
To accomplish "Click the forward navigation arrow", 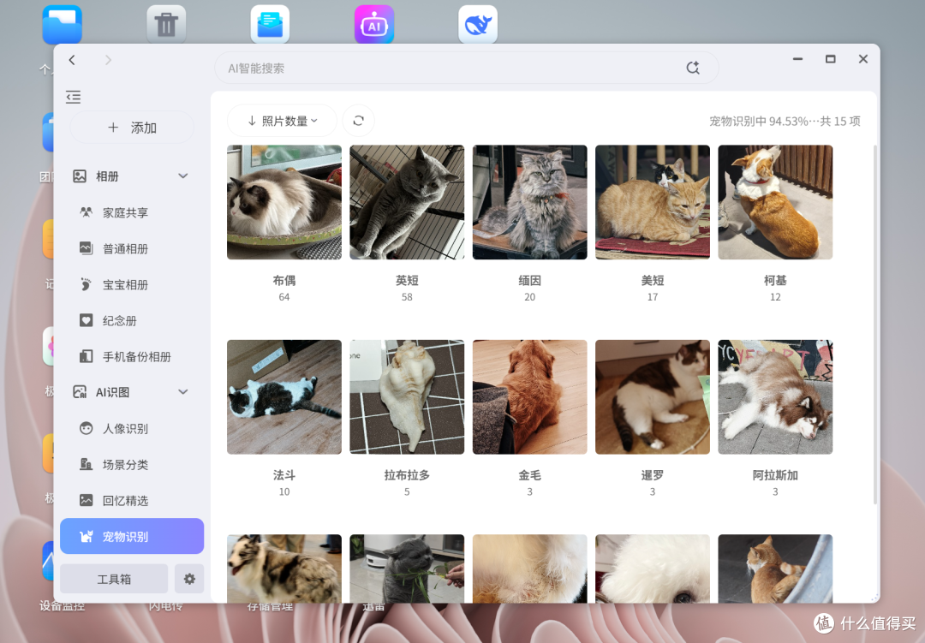I will tap(108, 60).
